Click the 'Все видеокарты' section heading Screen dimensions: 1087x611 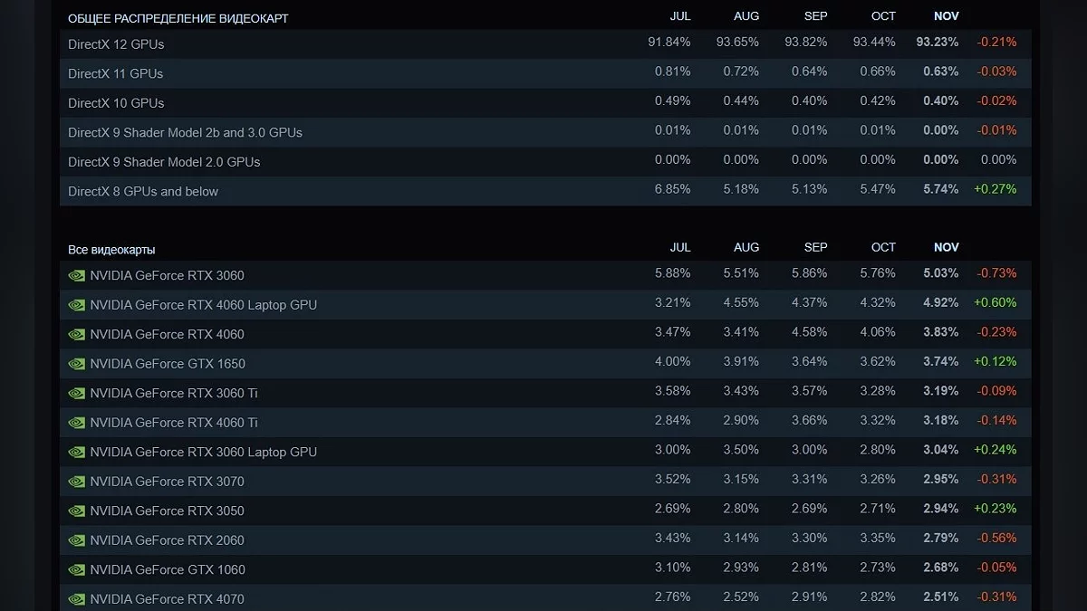111,249
